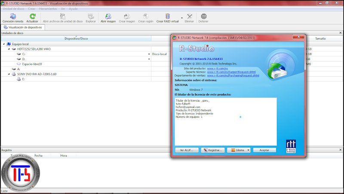Sort by Dispositivo/Disco column header
The height and width of the screenshot is (194, 344).
point(76,39)
